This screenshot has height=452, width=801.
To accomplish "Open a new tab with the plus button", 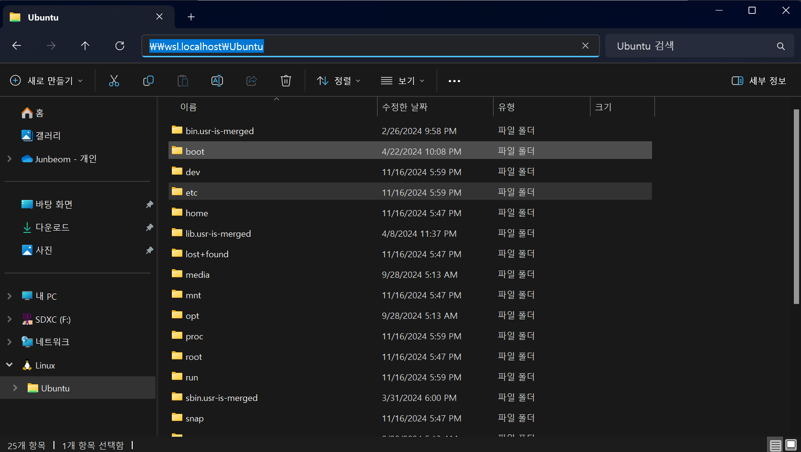I will pos(191,17).
